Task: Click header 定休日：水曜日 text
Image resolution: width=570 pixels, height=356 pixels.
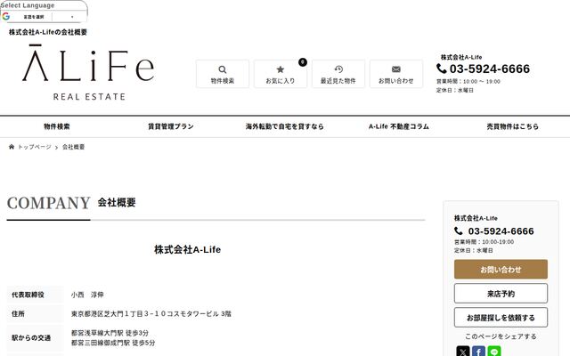Action: click(x=455, y=90)
